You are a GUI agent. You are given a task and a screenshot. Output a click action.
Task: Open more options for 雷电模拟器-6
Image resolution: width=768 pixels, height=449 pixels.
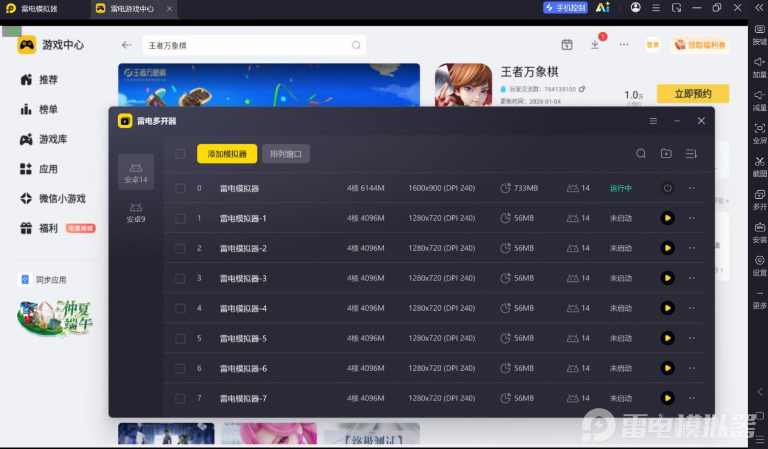coord(692,368)
